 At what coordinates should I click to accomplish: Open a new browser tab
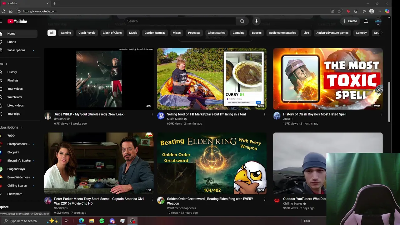click(54, 3)
